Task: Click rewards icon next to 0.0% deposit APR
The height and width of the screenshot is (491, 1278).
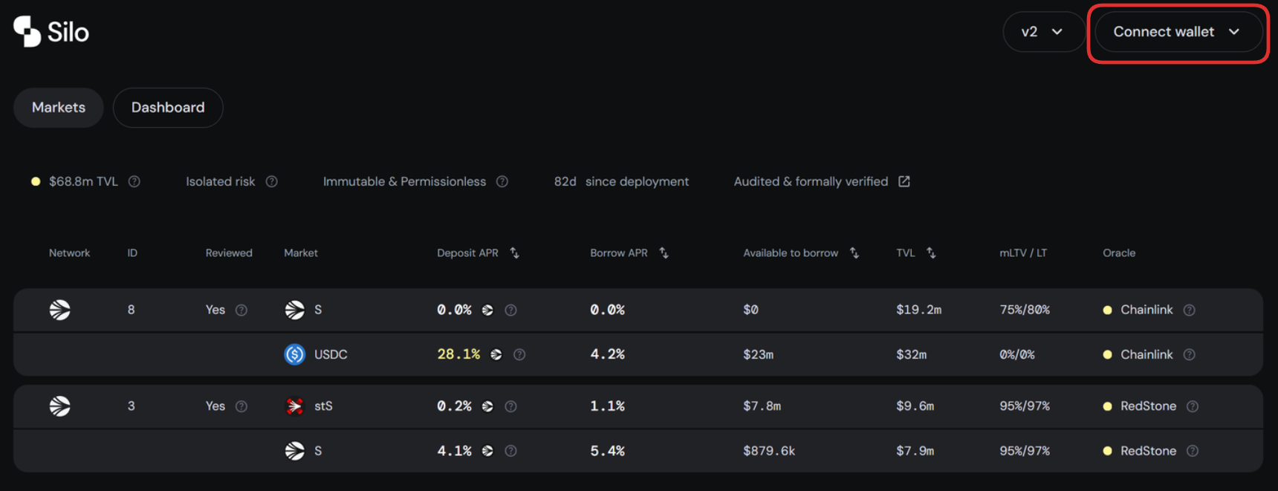Action: pyautogui.click(x=487, y=310)
